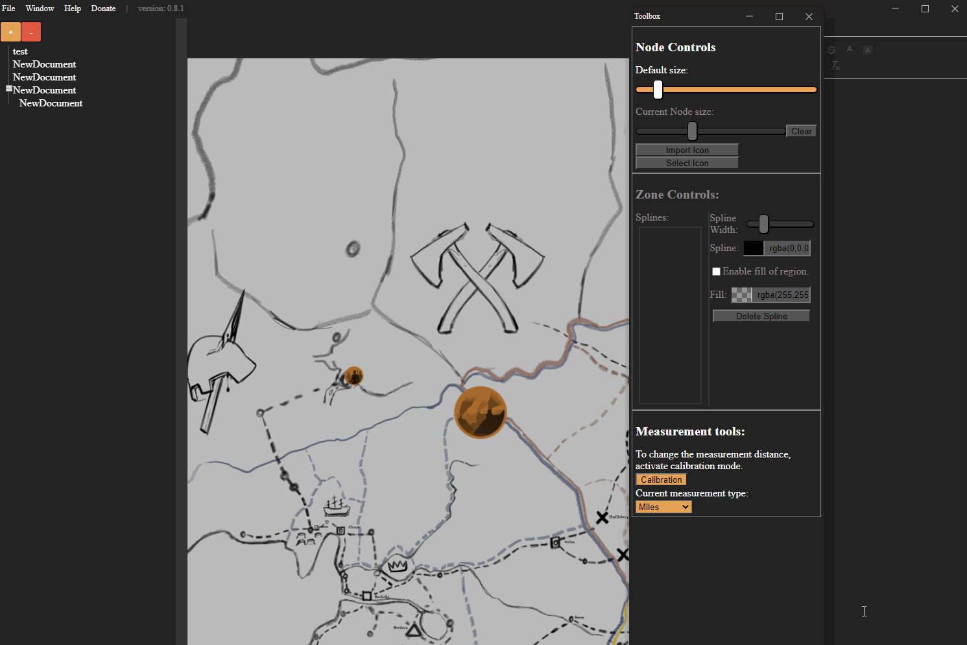Click the 'version: 0.8.1' text
The width and height of the screenshot is (967, 645).
click(161, 8)
